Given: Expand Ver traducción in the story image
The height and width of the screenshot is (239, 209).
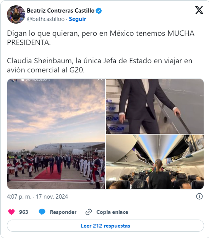Looking at the screenshot, I should pyautogui.click(x=36, y=80).
